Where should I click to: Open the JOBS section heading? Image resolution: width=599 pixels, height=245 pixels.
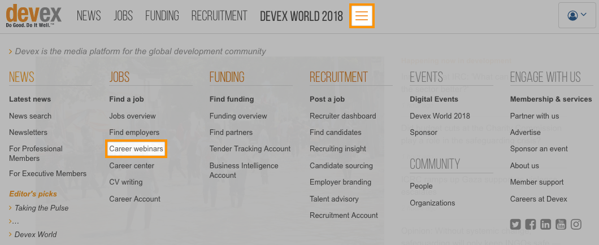click(x=119, y=77)
